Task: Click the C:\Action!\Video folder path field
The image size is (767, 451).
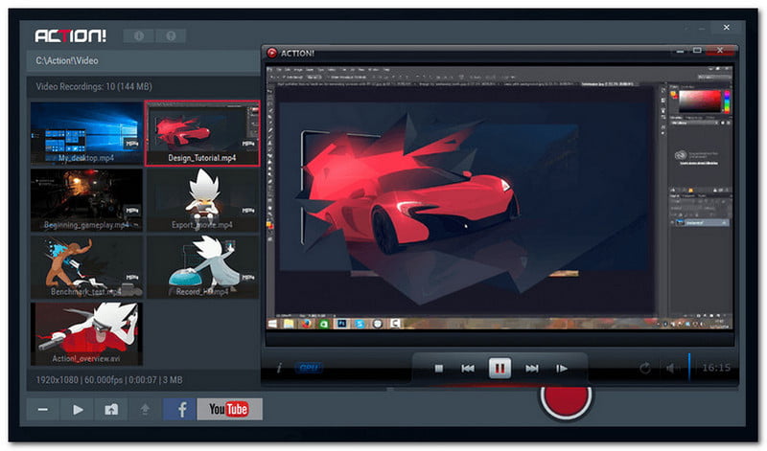Action: click(x=143, y=61)
